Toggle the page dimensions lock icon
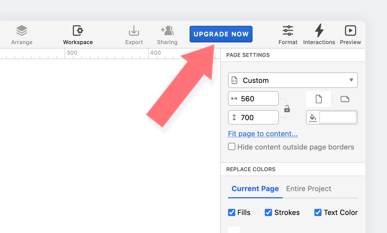The image size is (387, 233). (287, 109)
